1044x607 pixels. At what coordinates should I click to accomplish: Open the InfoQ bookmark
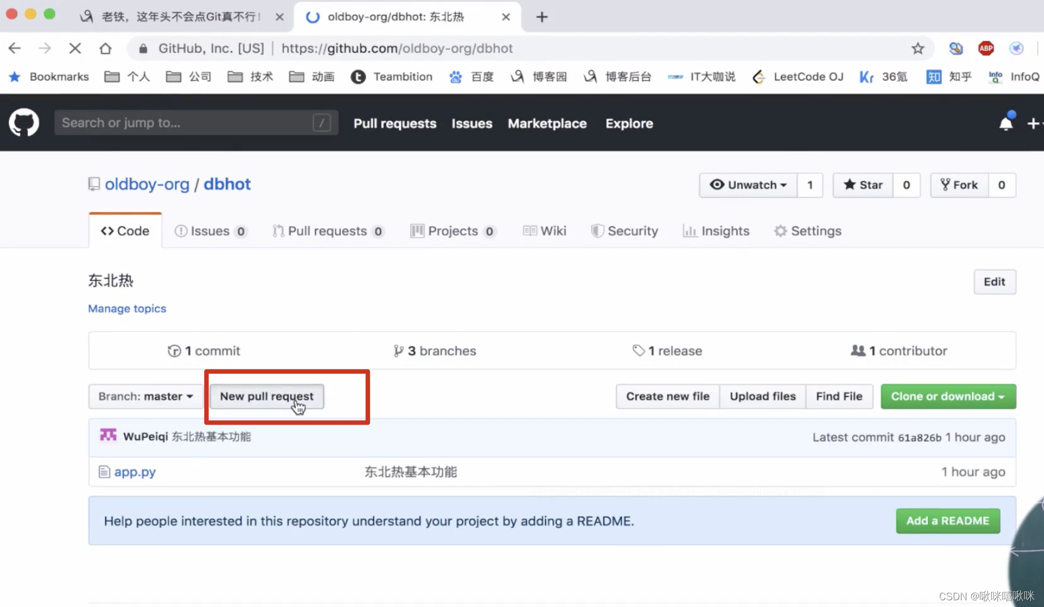coord(1014,76)
